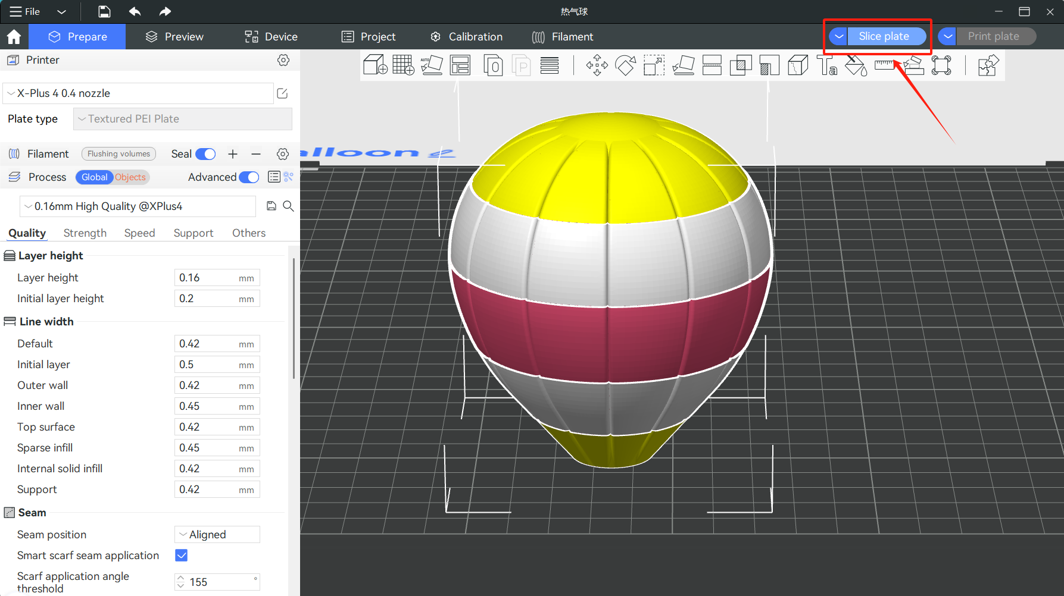Click the Add plate grid icon
This screenshot has height=596, width=1064.
point(403,65)
